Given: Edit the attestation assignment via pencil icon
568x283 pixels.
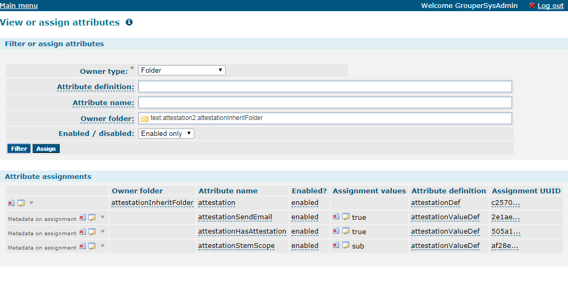Looking at the screenshot, I should pos(21,203).
